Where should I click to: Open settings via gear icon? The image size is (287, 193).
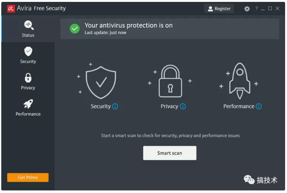[247, 9]
